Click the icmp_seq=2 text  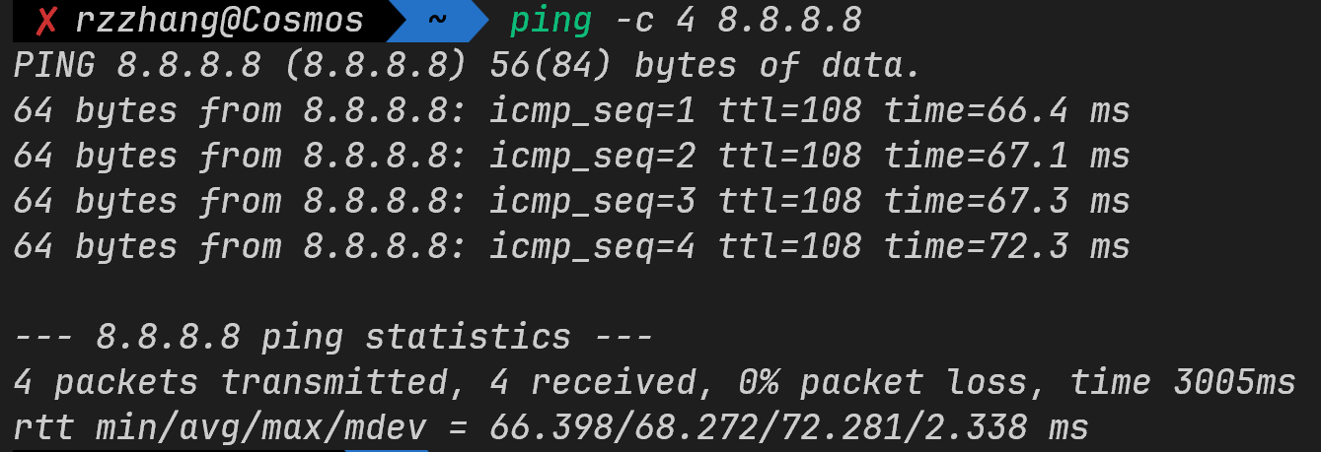592,156
